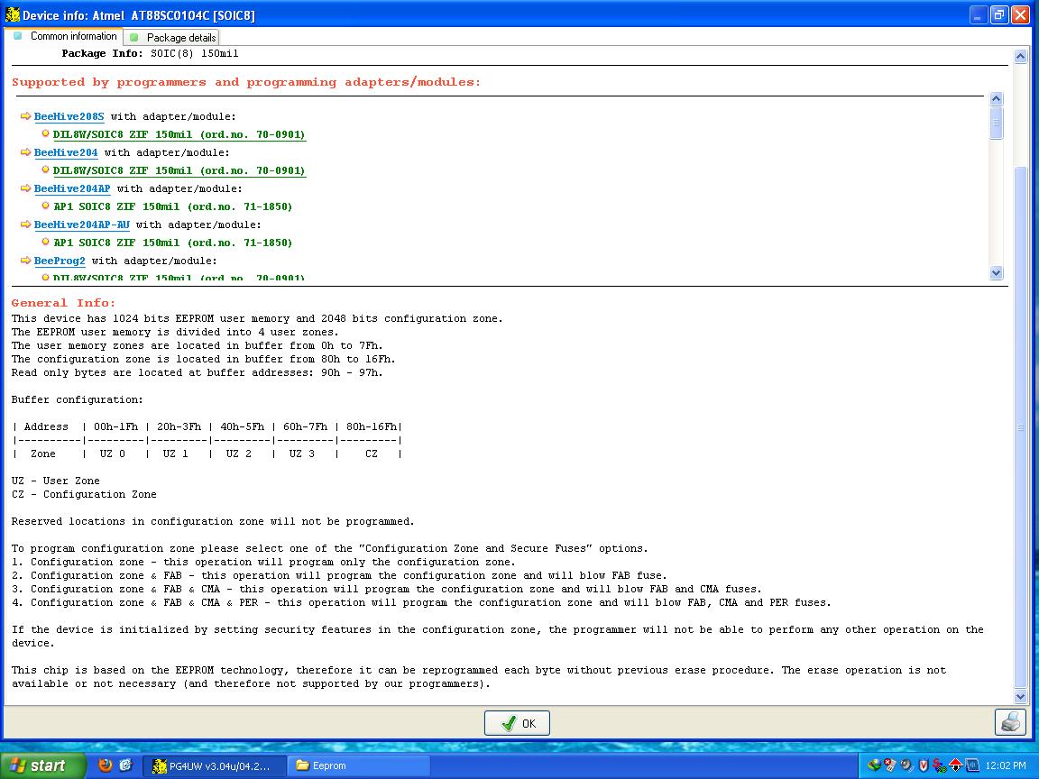Click the OK button
The image size is (1039, 779).
(x=517, y=723)
